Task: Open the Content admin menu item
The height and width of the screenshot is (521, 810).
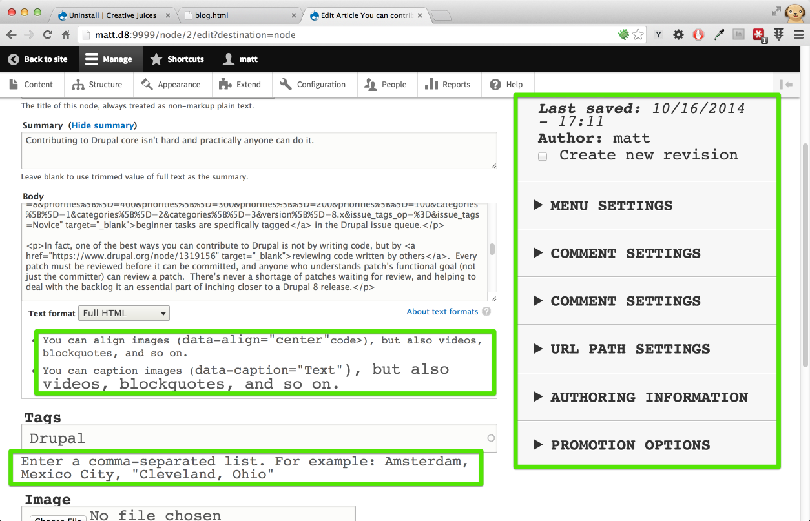Action: tap(32, 85)
